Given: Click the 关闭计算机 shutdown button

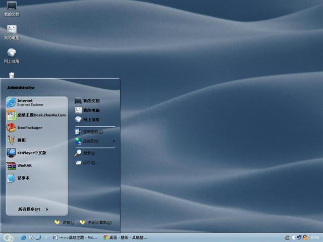Looking at the screenshot, I should (96, 222).
